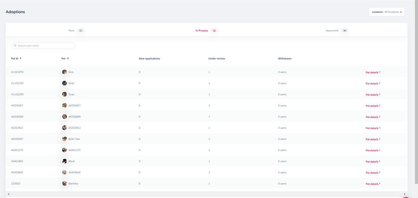
Task: Open Pet details for pet 45459645
Action: 373,173
